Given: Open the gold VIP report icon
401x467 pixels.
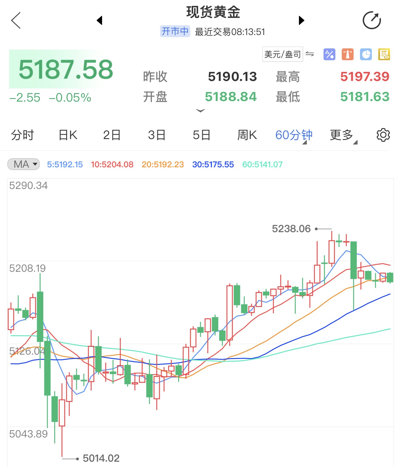Looking at the screenshot, I should (384, 54).
